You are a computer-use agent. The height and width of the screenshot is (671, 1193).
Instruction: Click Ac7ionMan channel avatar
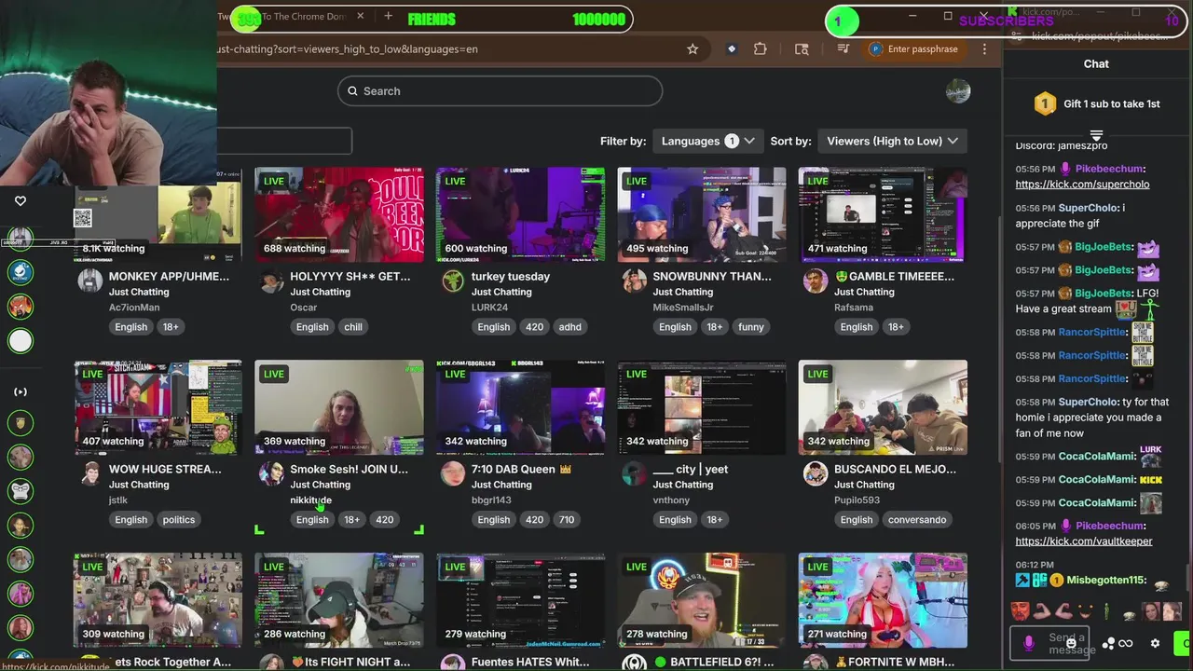(90, 281)
